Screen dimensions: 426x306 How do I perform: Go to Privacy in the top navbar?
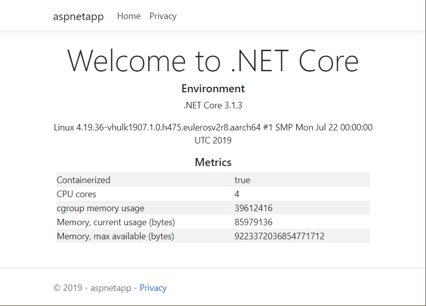[163, 16]
